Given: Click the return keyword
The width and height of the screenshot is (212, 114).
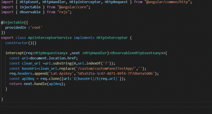Looking at the screenshot, I should tap(16, 84).
